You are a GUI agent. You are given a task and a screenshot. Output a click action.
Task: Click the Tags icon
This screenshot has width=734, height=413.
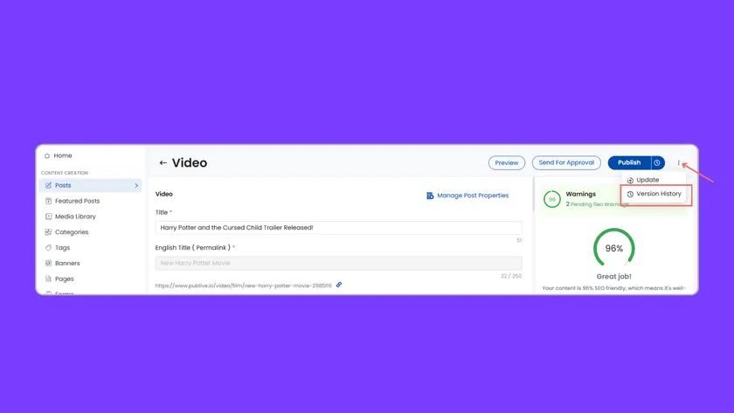(x=48, y=247)
